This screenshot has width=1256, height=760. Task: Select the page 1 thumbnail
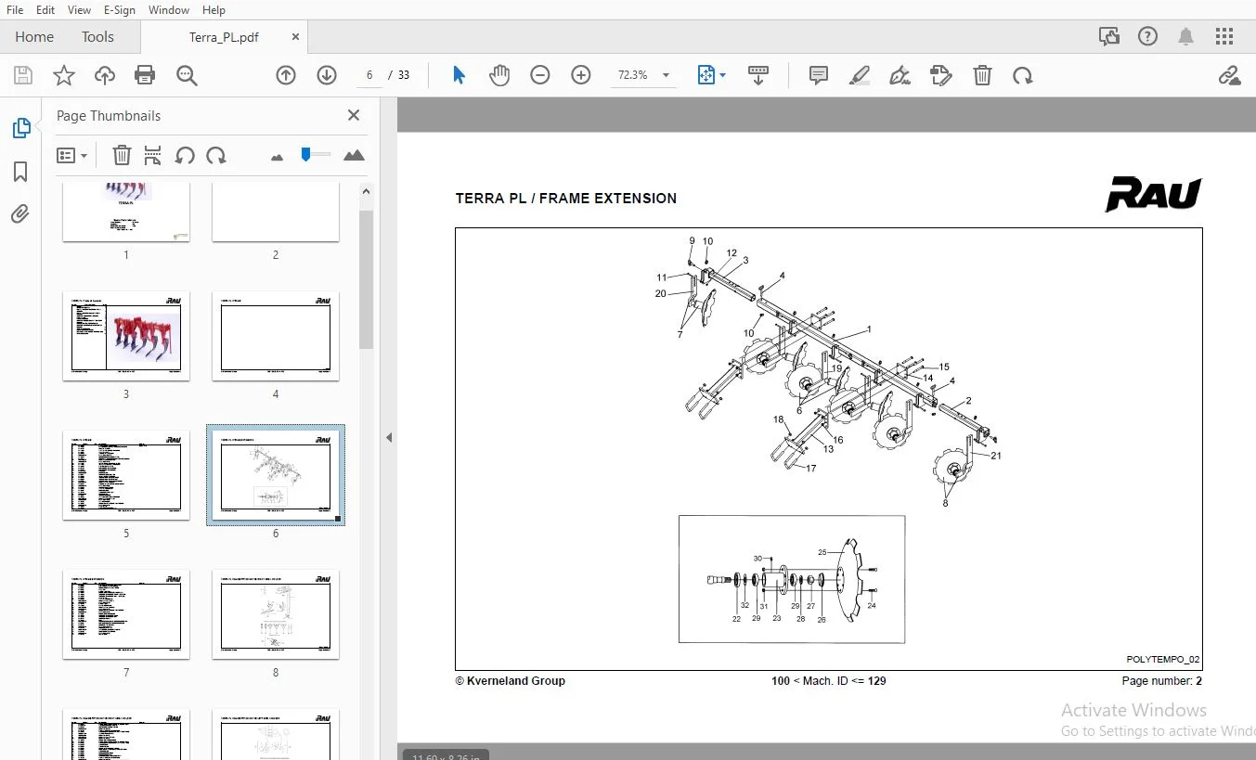[126, 212]
